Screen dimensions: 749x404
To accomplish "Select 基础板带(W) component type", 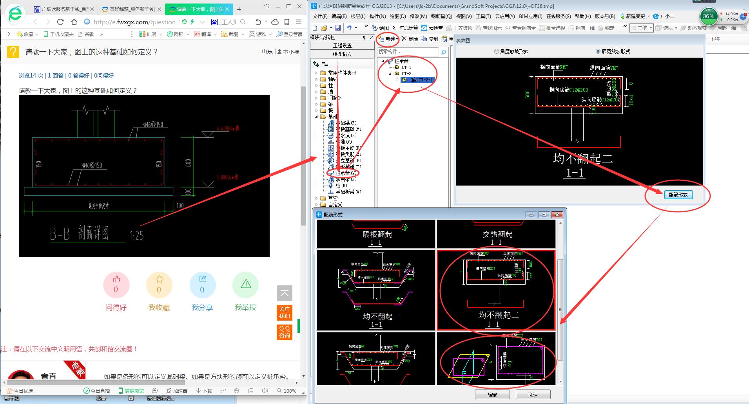I will (345, 192).
